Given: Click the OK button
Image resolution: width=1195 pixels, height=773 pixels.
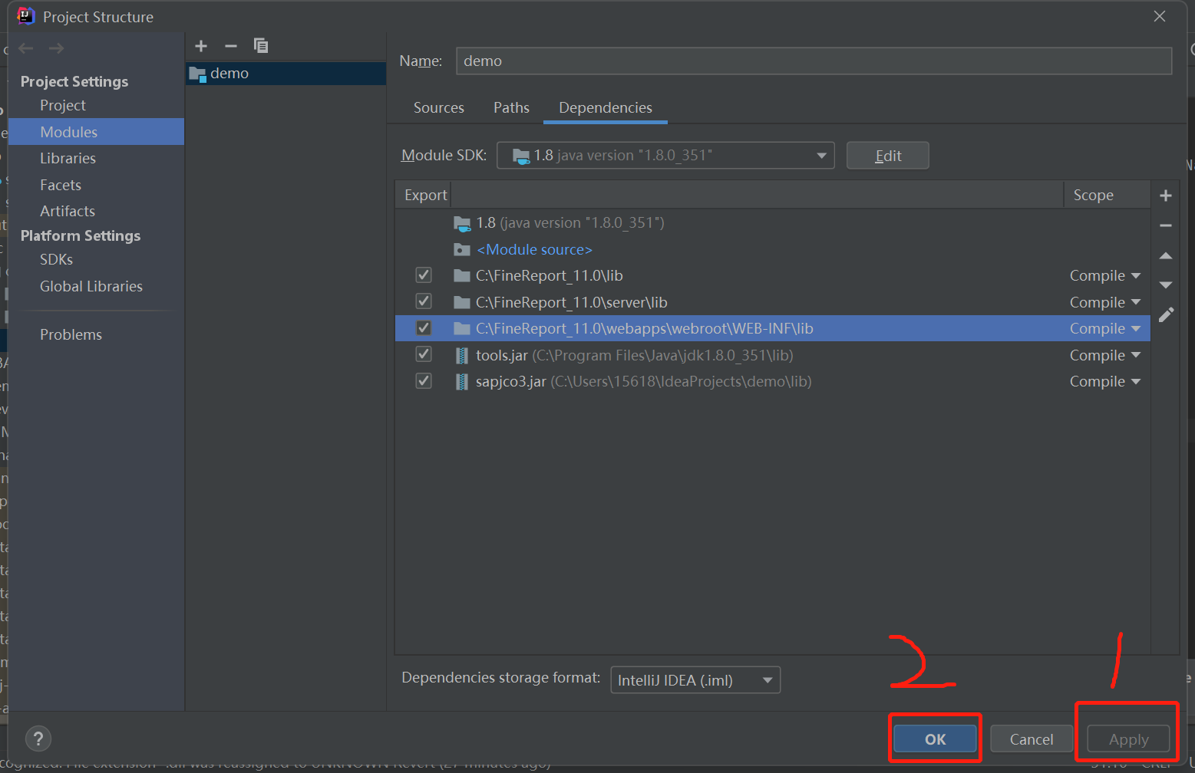Looking at the screenshot, I should point(936,739).
